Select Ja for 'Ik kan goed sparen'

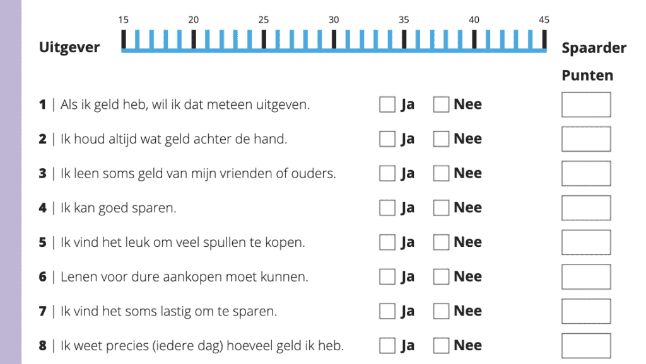(387, 208)
